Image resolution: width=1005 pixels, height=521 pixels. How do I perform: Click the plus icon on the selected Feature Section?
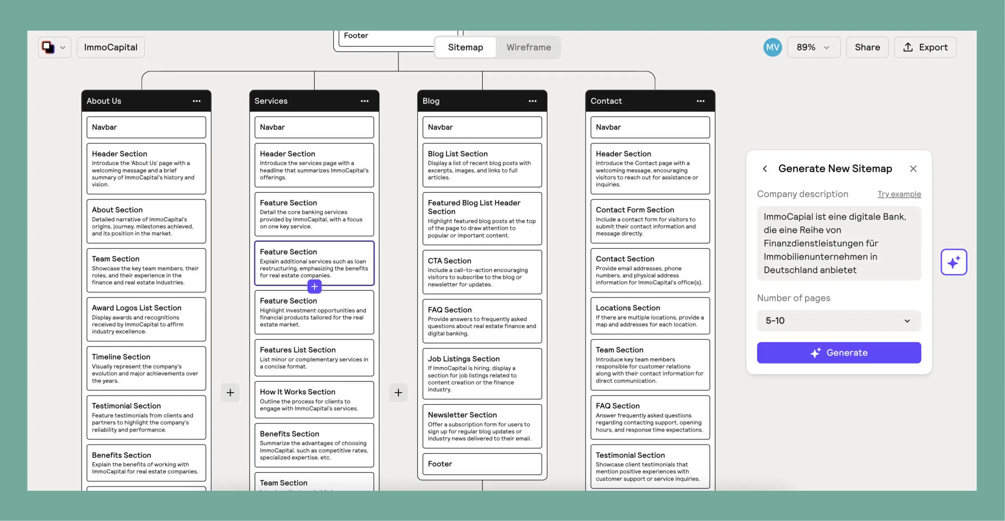click(314, 287)
